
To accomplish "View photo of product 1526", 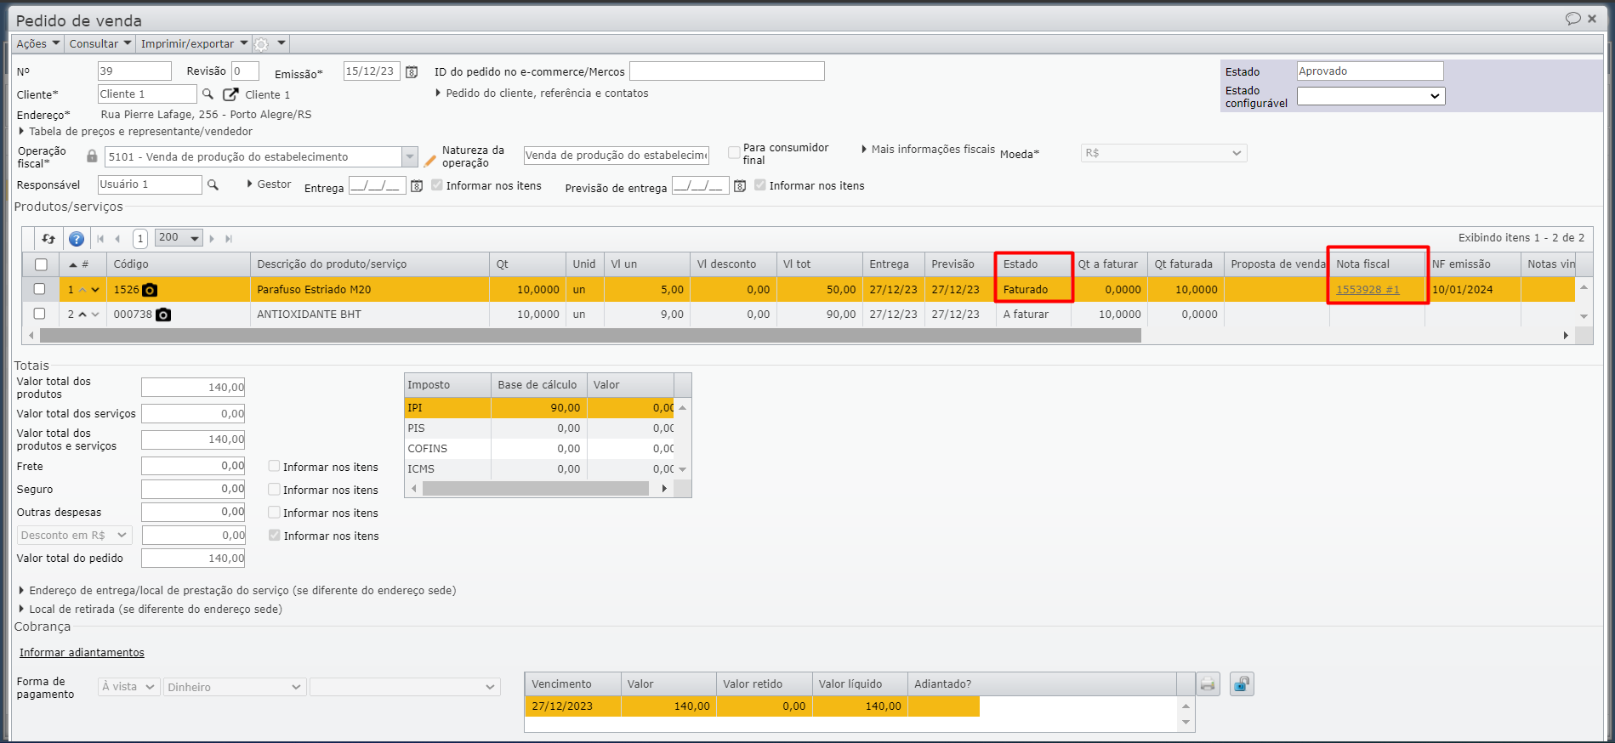I will tap(150, 290).
